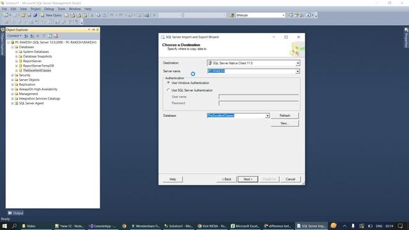Click the Save All toolbar icon
409x230 pixels.
(35, 15)
